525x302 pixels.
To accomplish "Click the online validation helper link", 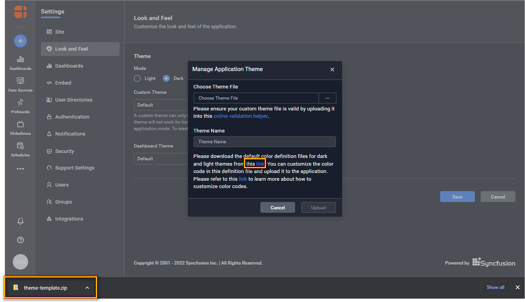I will click(x=240, y=116).
